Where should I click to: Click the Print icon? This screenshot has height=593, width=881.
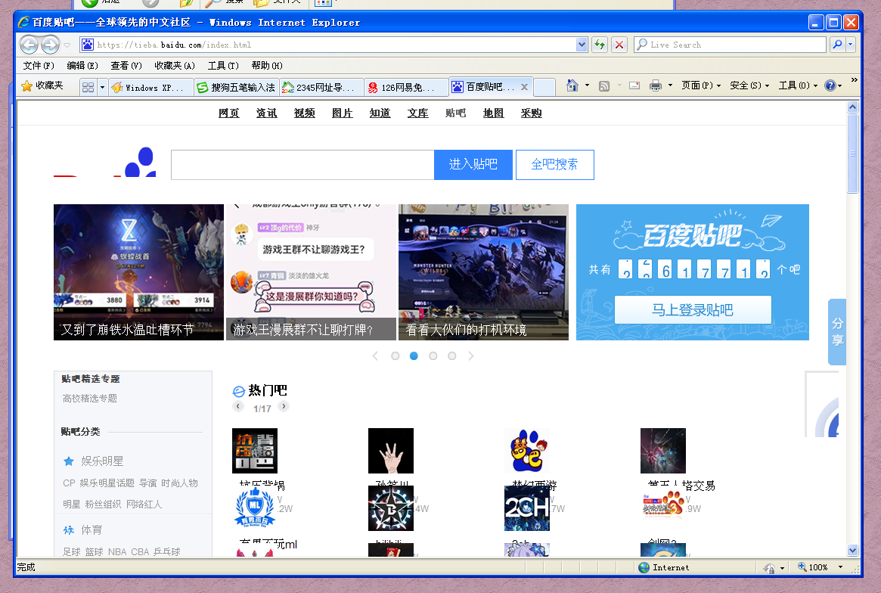[x=655, y=86]
